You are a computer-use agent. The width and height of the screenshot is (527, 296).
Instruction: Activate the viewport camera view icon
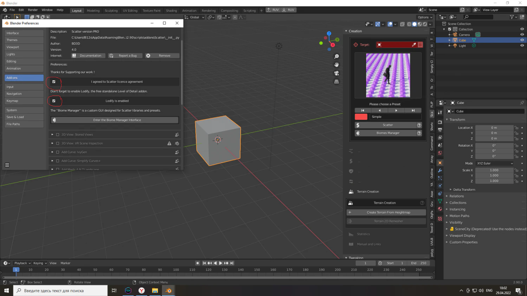[x=337, y=73]
